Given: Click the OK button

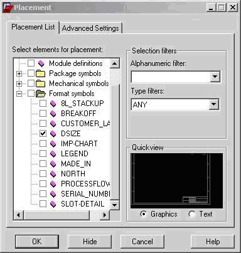Looking at the screenshot, I should [37, 242].
